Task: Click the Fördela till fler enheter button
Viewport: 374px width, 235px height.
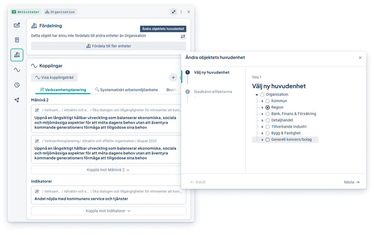Action: click(109, 46)
